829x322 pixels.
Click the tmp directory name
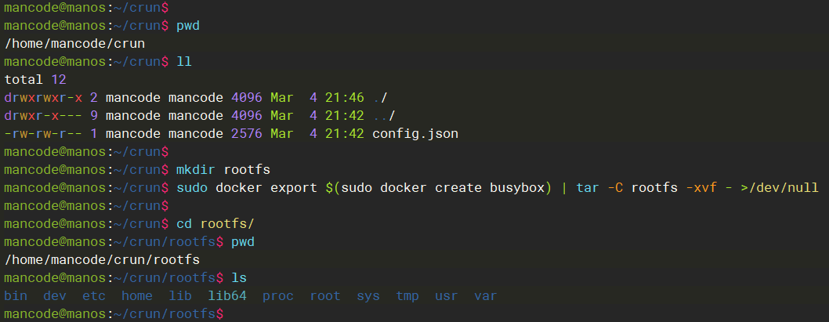click(x=407, y=295)
